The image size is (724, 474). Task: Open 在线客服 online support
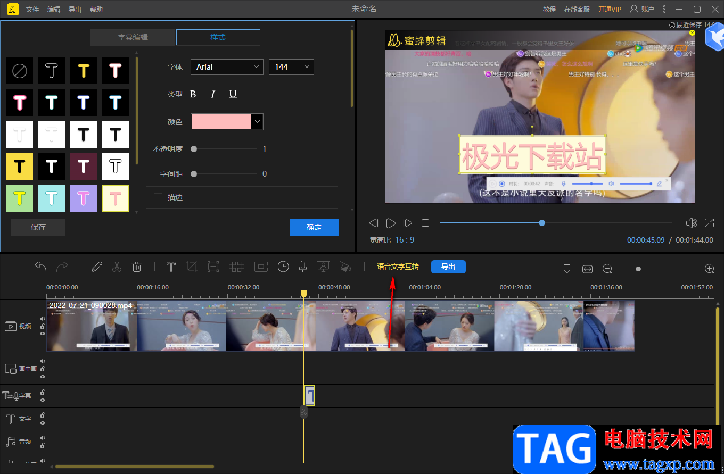click(578, 10)
